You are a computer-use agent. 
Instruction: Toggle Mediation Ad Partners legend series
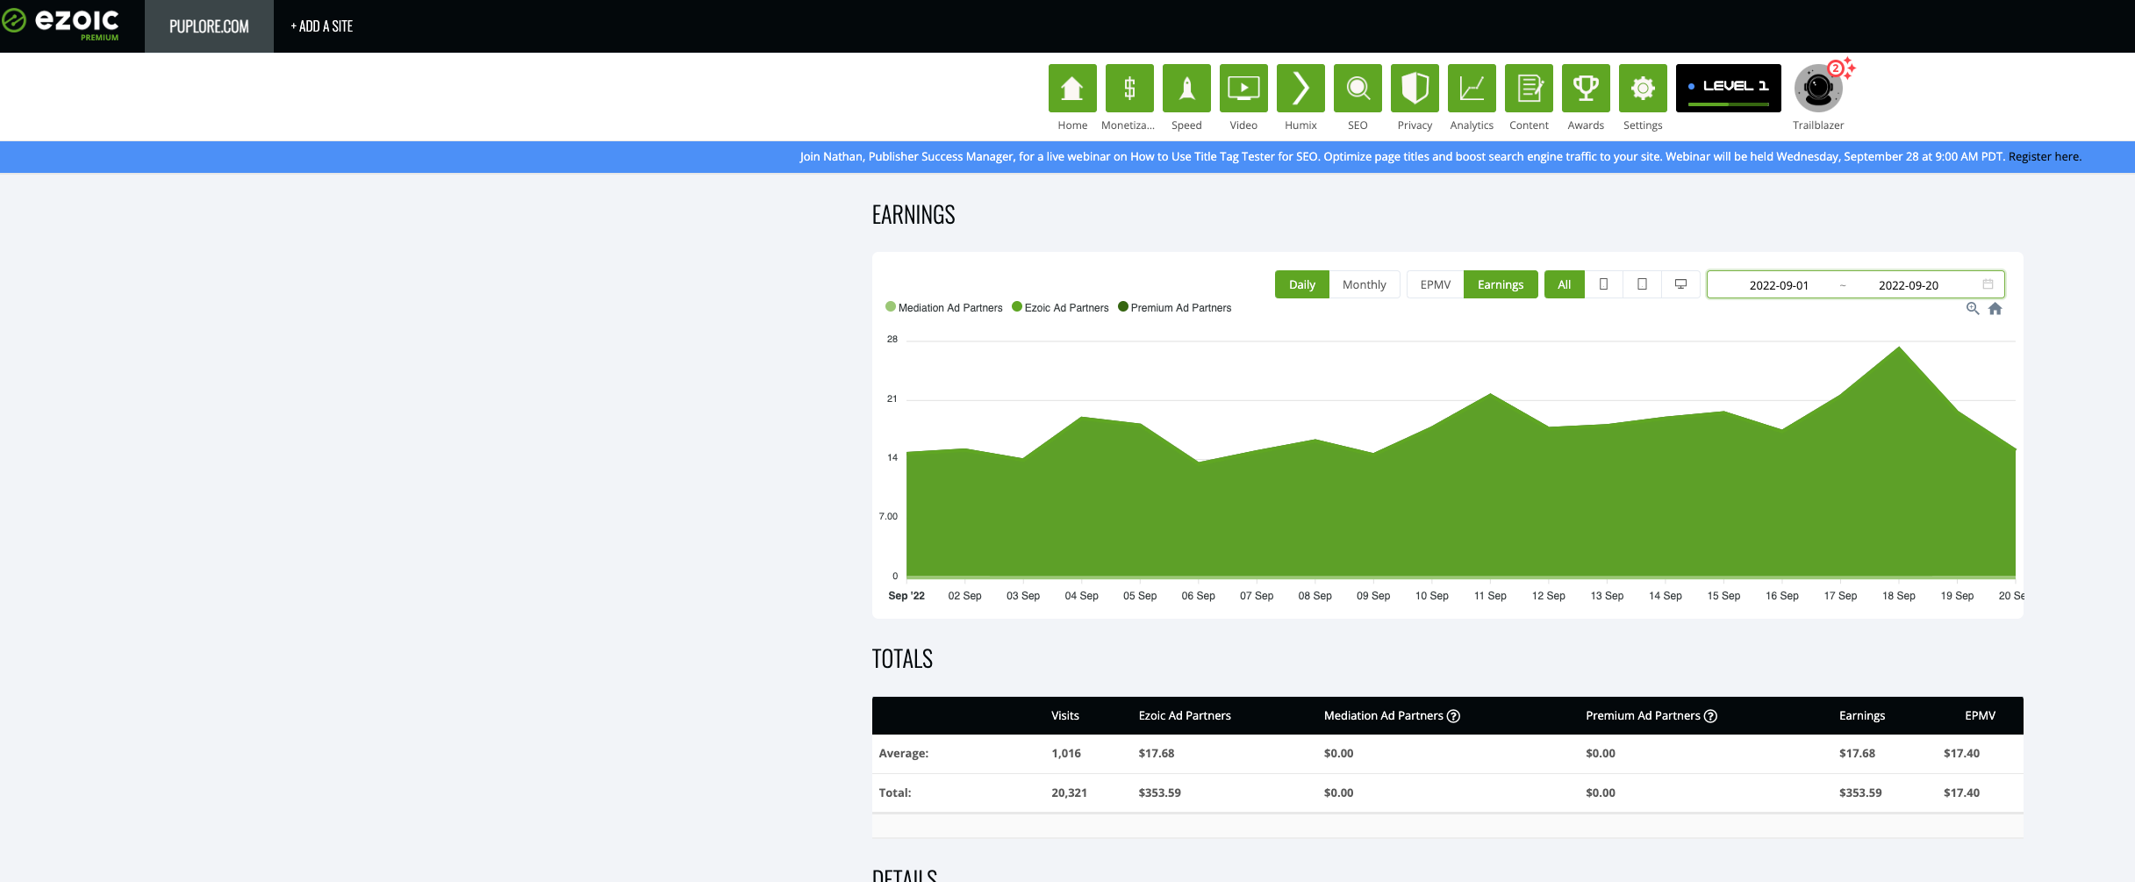(944, 308)
